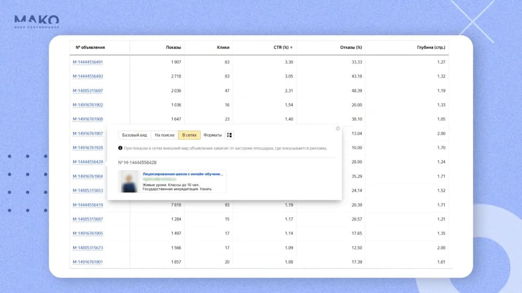
Task: Click the Клики column header
Action: (x=223, y=47)
